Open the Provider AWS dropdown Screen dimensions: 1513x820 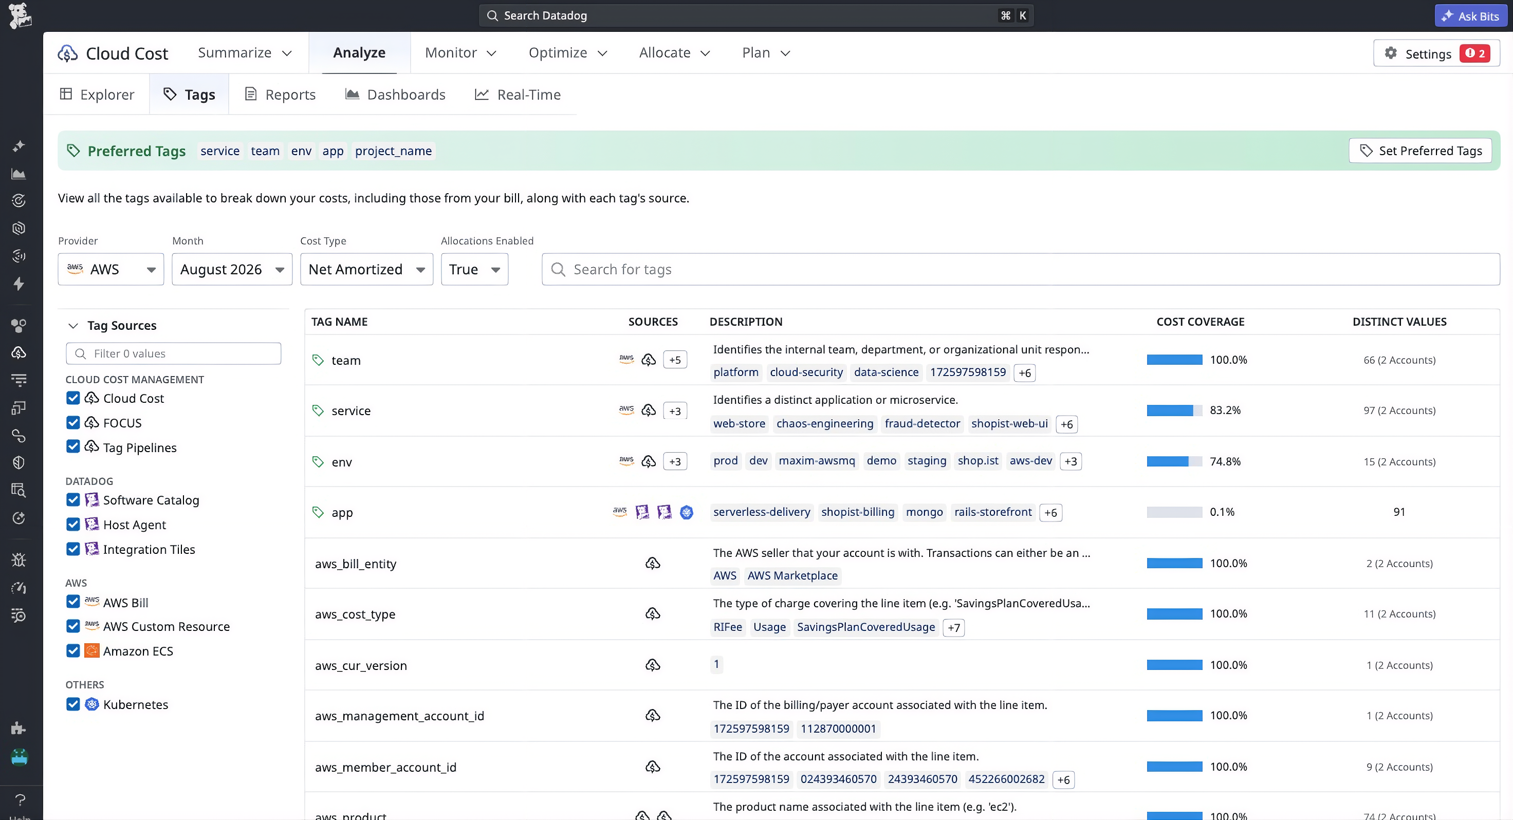(x=110, y=270)
